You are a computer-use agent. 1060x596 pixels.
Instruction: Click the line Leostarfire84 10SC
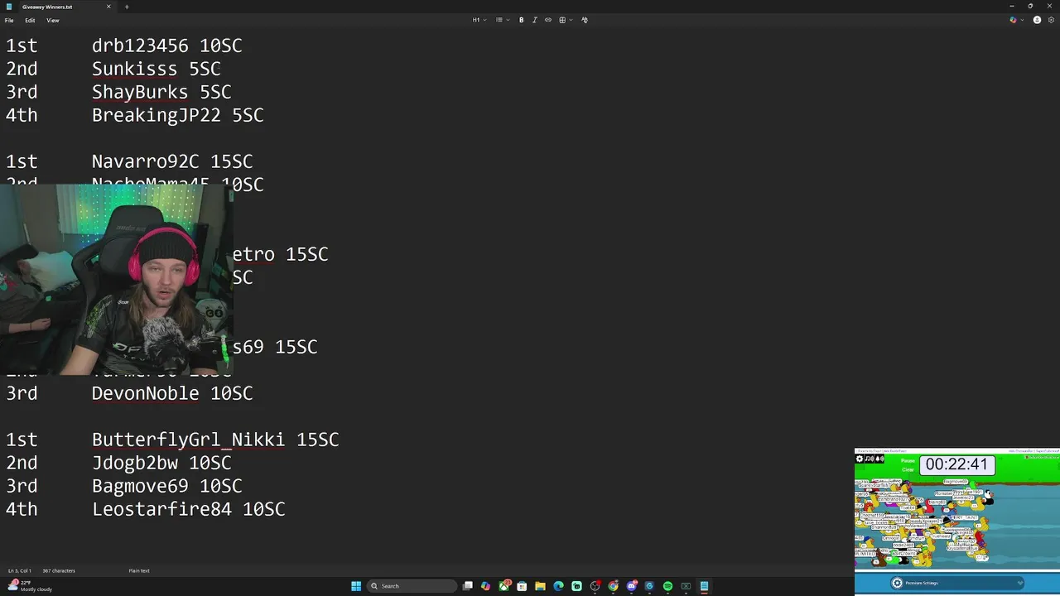(x=188, y=509)
